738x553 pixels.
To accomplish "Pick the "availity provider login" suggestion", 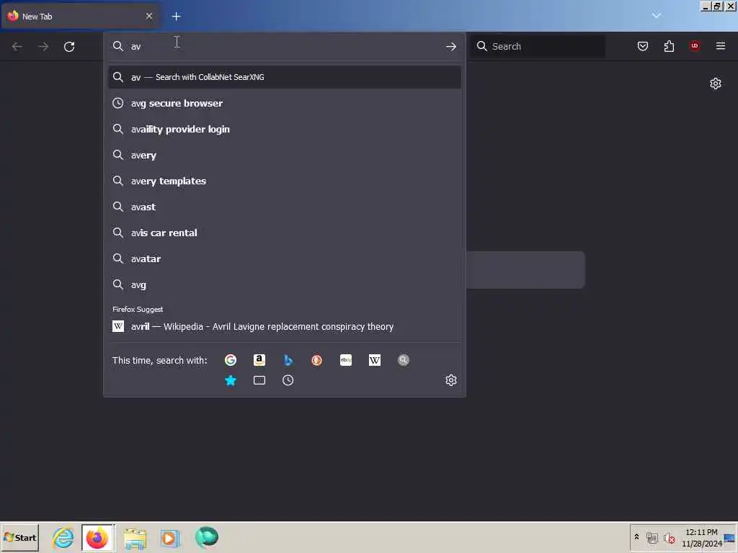I will pyautogui.click(x=284, y=129).
